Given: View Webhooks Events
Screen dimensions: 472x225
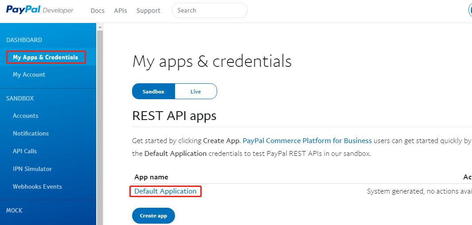Looking at the screenshot, I should [37, 186].
